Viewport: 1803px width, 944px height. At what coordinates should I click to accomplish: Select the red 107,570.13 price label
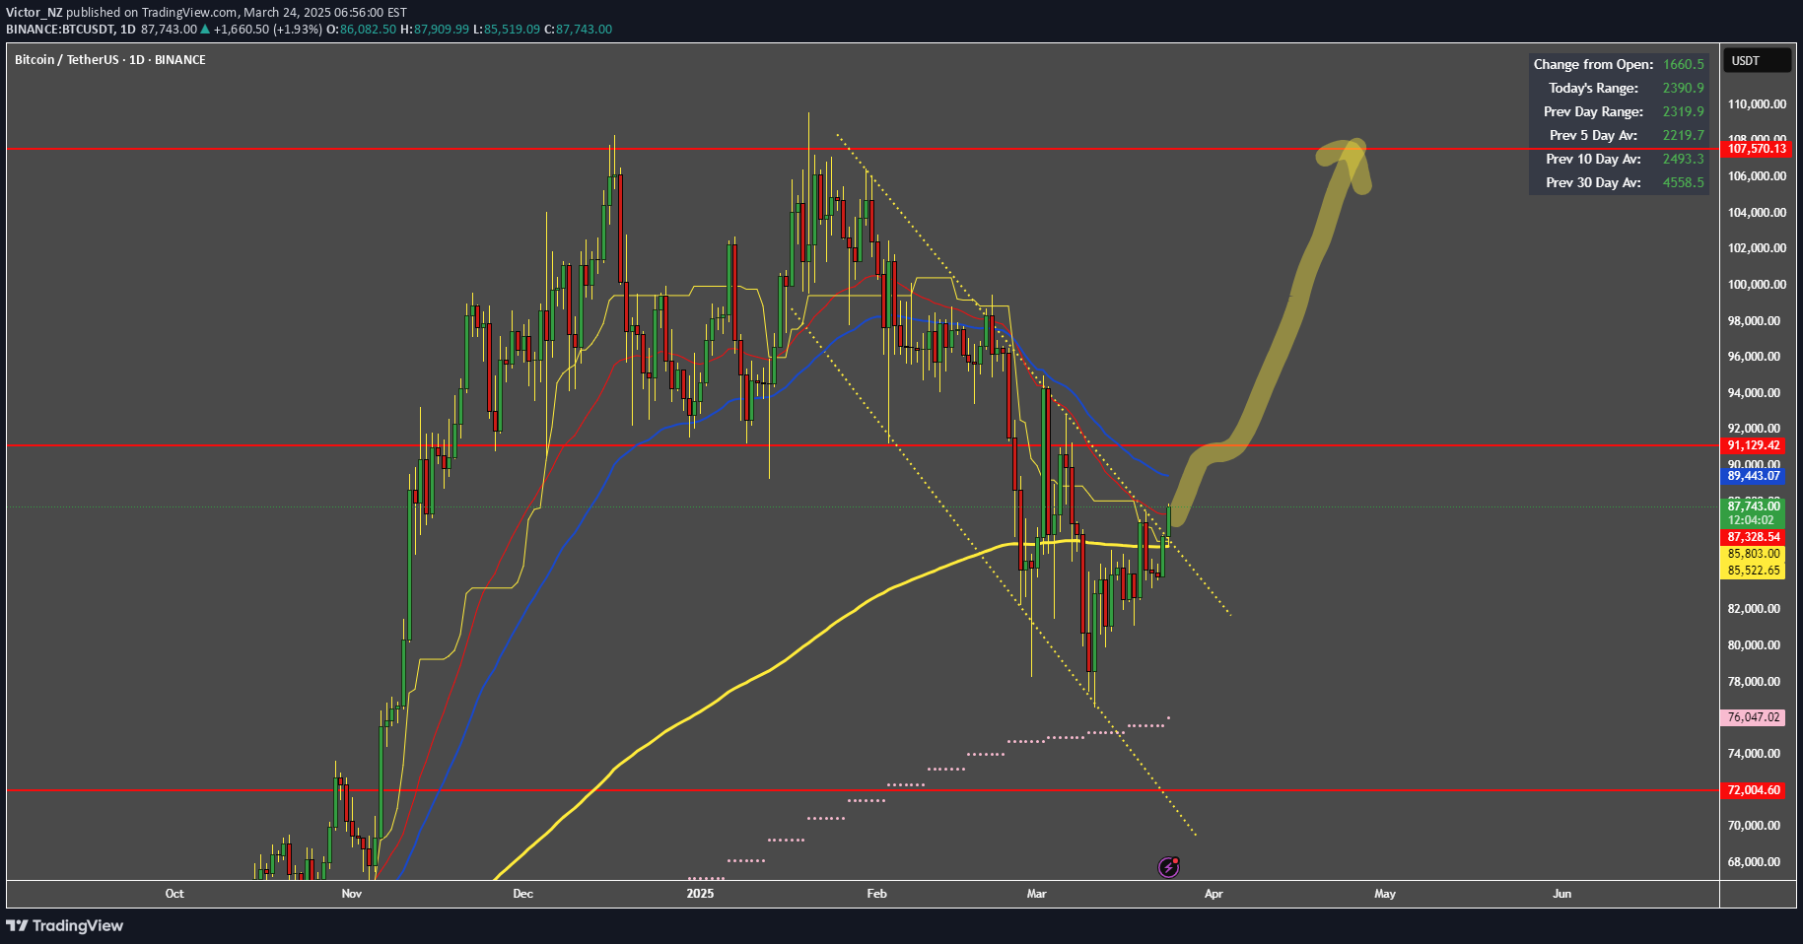[x=1757, y=149]
